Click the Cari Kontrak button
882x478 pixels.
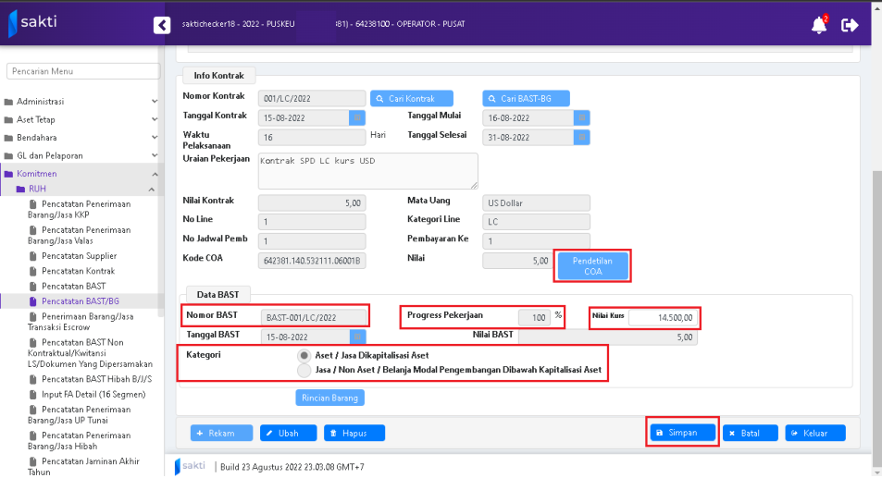[x=412, y=98]
